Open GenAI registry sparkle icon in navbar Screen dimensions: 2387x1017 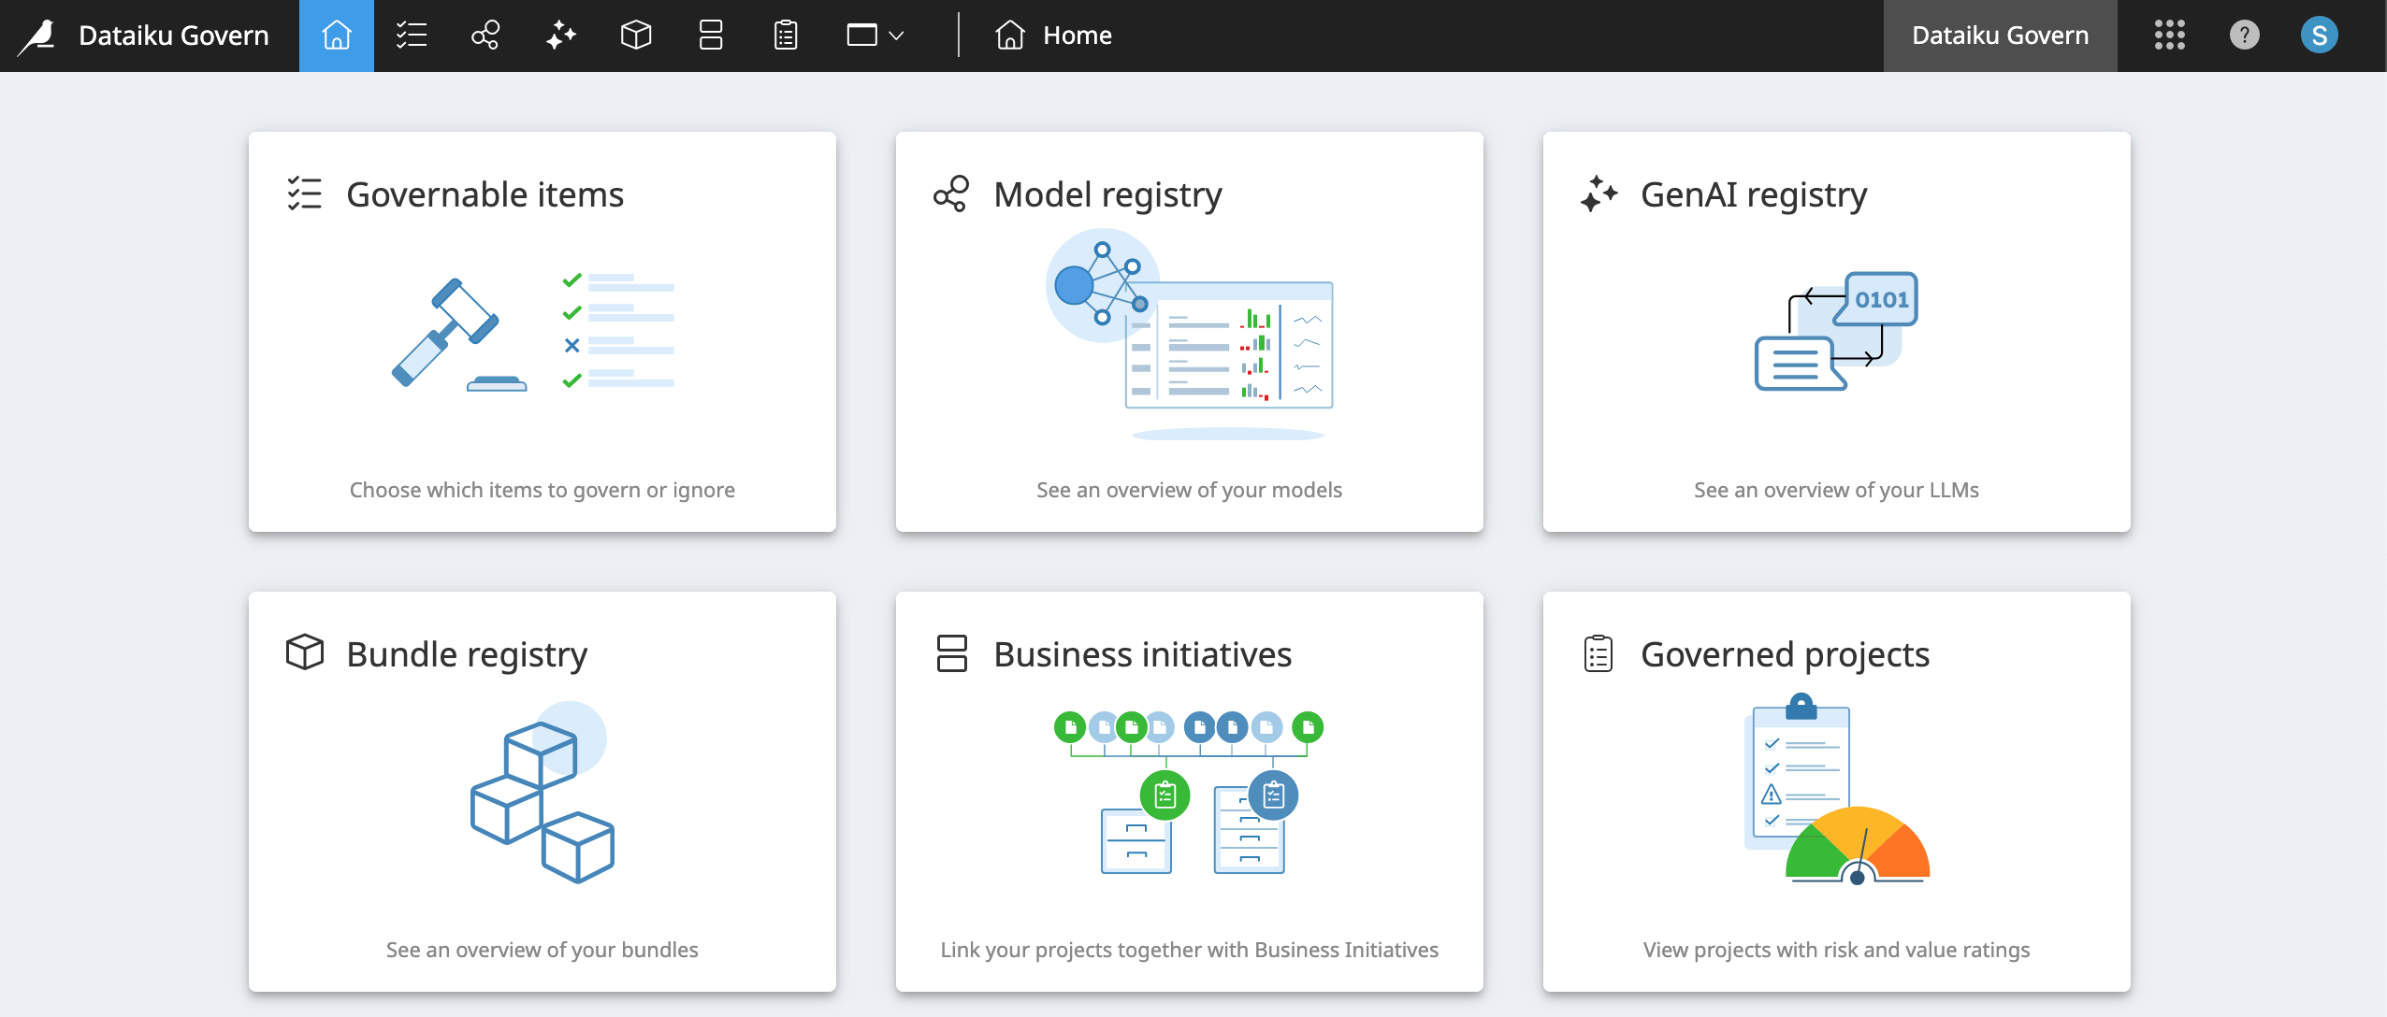click(x=561, y=36)
